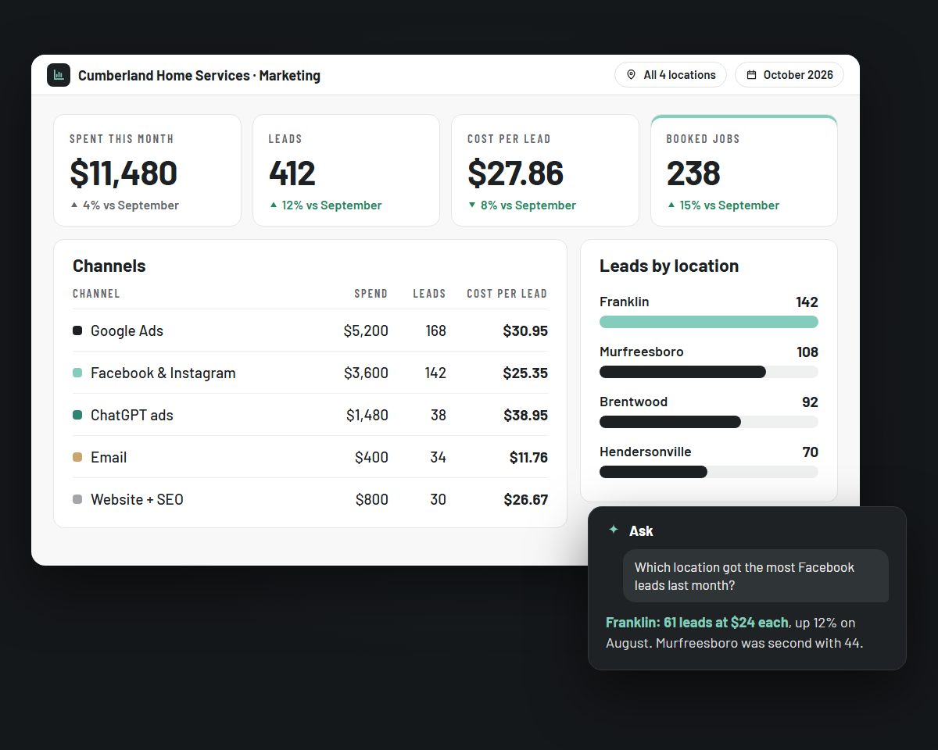Select the Leads summary card
Image resolution: width=938 pixels, height=750 pixels.
tap(346, 170)
